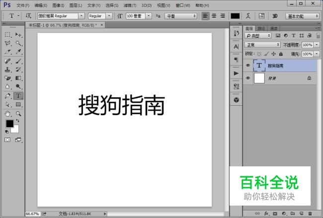Open the 文件(F) menu
This screenshot has height=218, width=323.
click(23, 5)
